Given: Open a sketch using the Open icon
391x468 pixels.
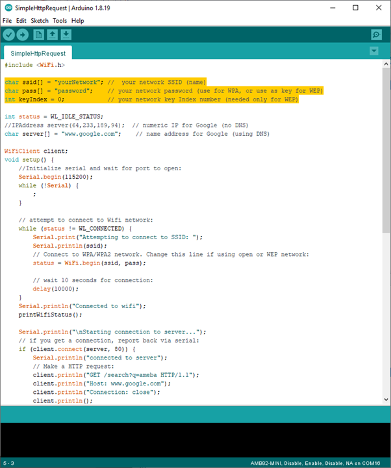Looking at the screenshot, I should 53,34.
